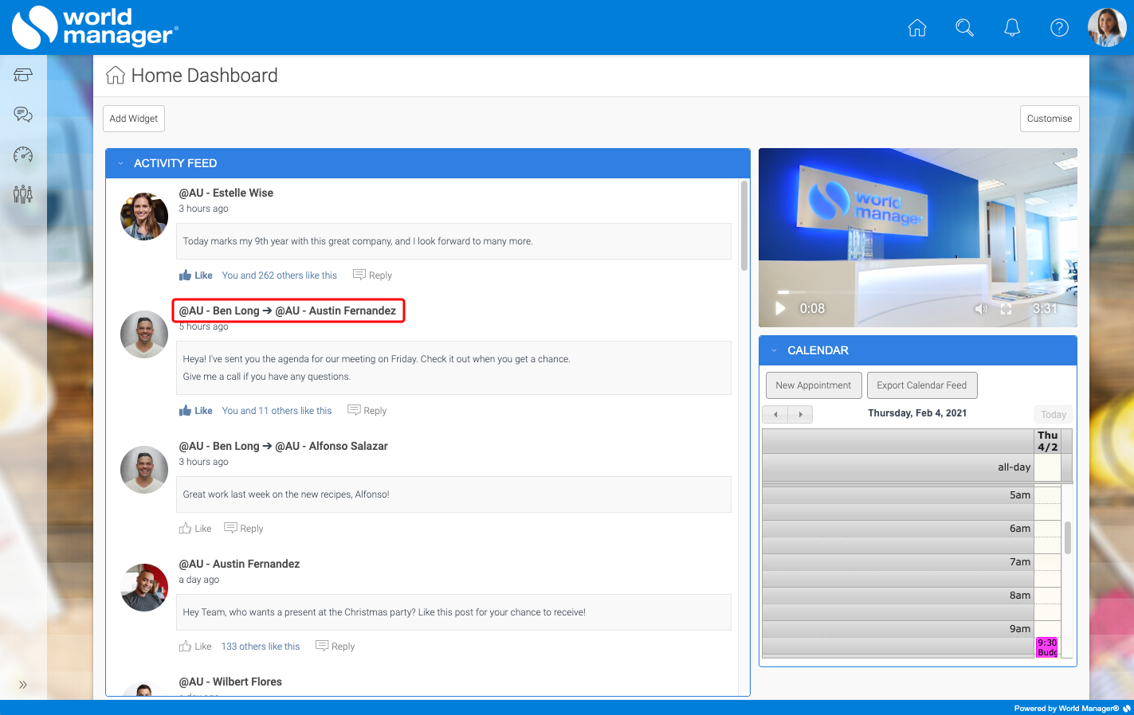Open notifications via the bell icon
The width and height of the screenshot is (1134, 715).
1011,27
